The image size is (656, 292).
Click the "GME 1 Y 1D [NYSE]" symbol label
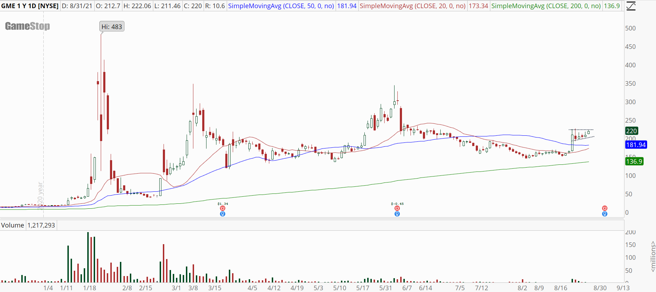pos(30,6)
